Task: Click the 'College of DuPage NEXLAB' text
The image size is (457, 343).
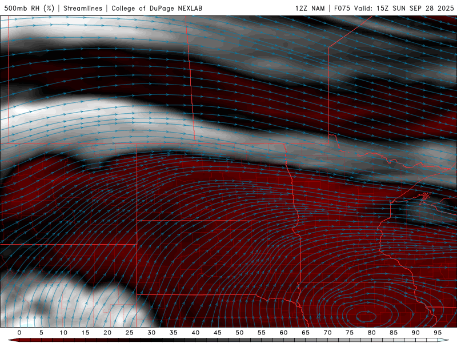Action: pyautogui.click(x=157, y=8)
